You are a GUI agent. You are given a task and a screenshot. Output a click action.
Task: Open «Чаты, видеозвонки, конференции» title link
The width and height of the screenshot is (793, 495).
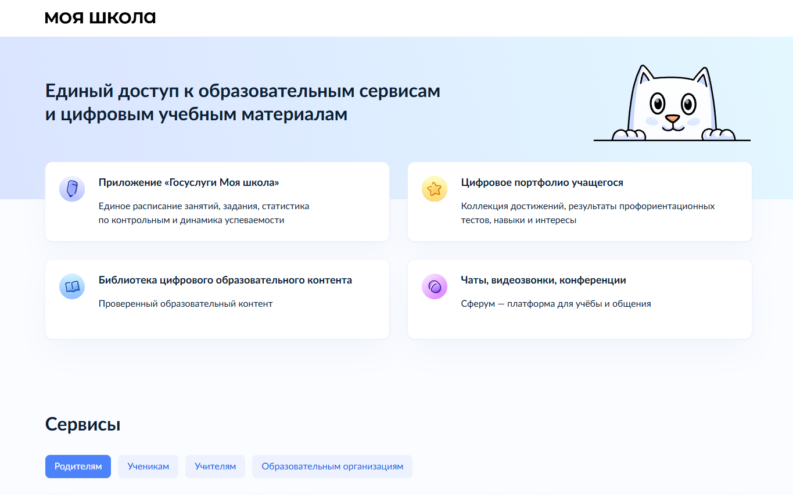tap(544, 280)
